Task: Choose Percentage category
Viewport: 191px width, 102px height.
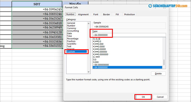Action: [x=73, y=39]
